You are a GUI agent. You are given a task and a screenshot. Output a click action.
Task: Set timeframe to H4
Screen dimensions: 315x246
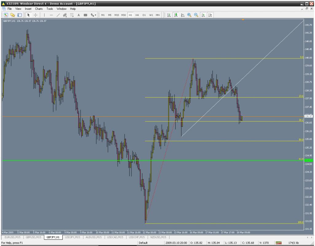137,15
